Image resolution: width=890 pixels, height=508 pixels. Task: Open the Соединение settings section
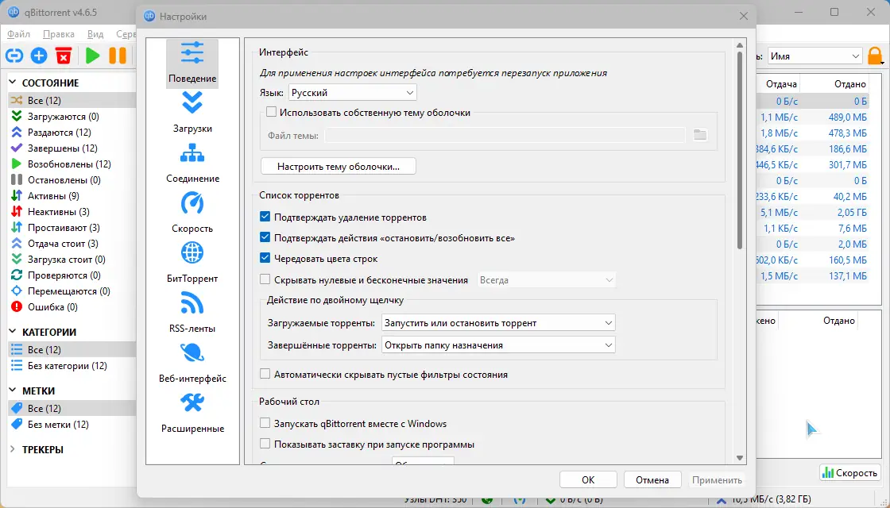192,164
